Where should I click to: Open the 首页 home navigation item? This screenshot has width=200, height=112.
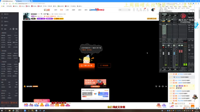(x=56, y=10)
